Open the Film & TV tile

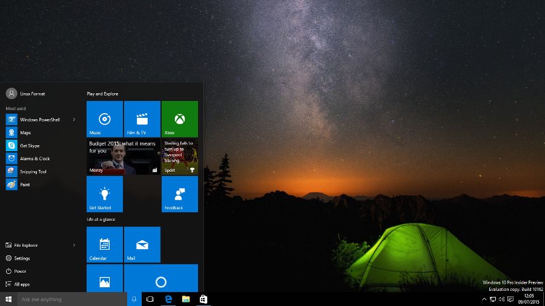(x=142, y=119)
